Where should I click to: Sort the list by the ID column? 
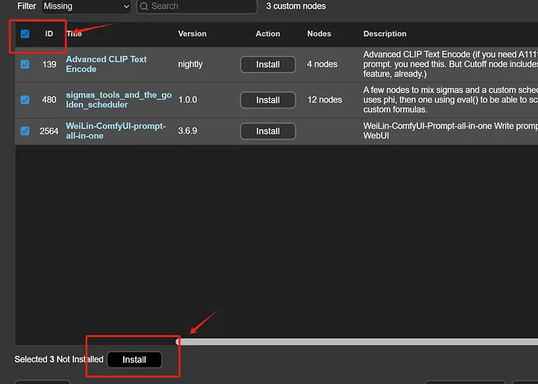tap(49, 34)
